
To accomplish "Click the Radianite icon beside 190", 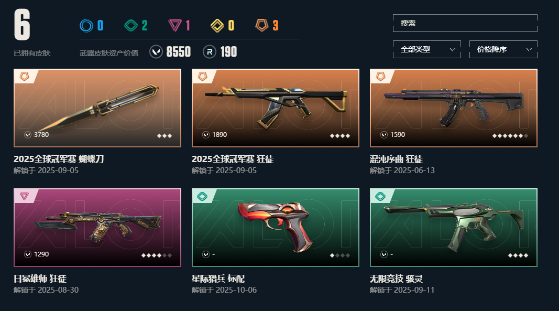I will point(210,52).
